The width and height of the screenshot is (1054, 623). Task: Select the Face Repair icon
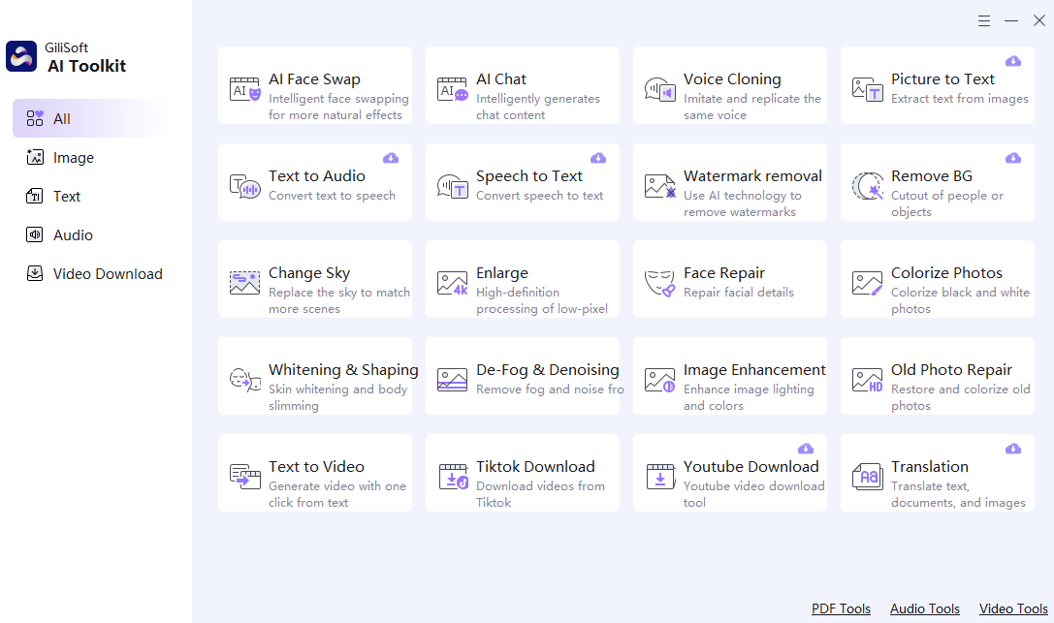(660, 282)
